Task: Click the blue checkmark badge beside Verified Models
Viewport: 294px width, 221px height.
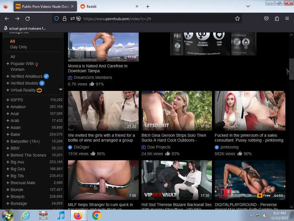Action: click(42, 83)
